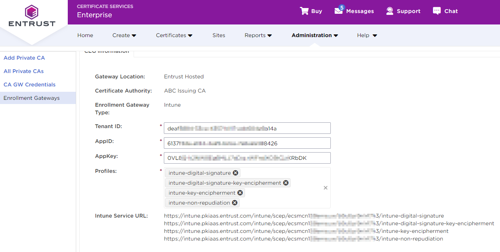Start a Chat session

pyautogui.click(x=445, y=11)
